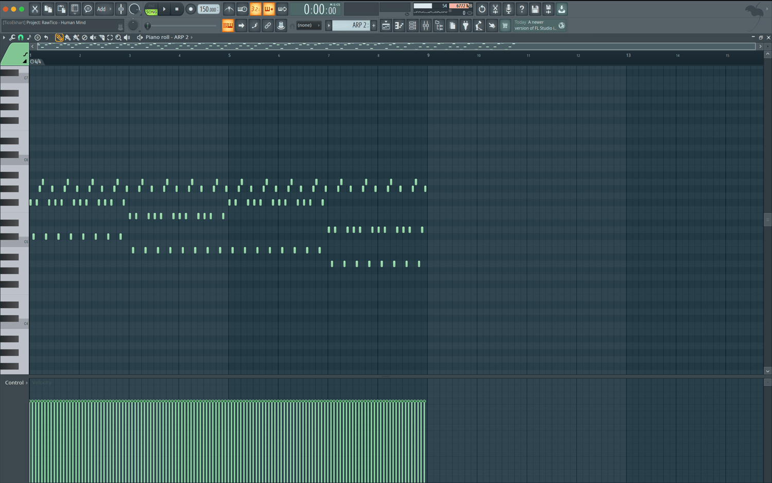The height and width of the screenshot is (483, 772).
Task: Click the undo history circular-arrow icon
Action: point(482,9)
